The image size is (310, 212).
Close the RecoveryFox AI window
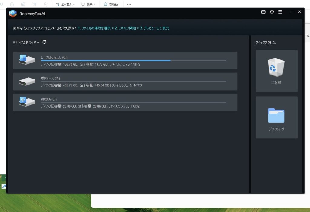click(299, 12)
